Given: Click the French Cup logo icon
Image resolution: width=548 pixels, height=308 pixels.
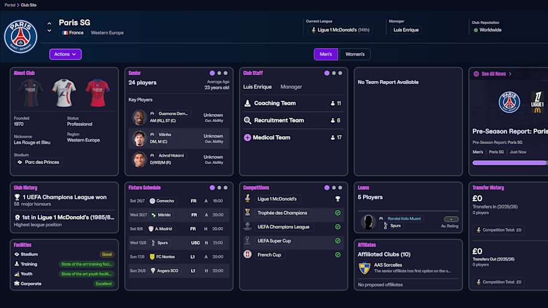Looking at the screenshot, I should point(248,254).
